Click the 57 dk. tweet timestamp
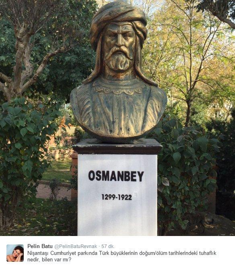This screenshot has height=265, width=235. [108, 246]
